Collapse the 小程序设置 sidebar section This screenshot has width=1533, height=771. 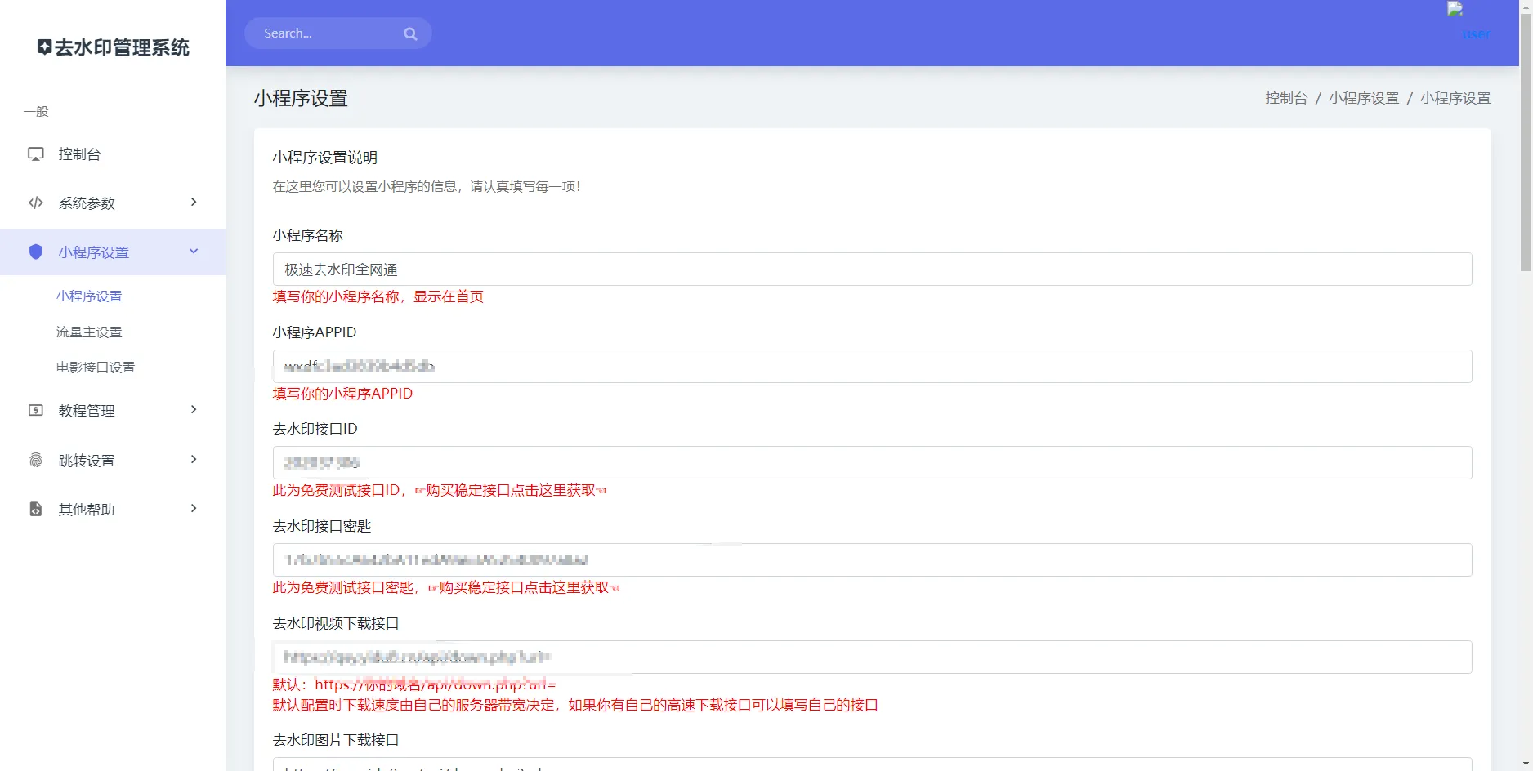click(194, 251)
